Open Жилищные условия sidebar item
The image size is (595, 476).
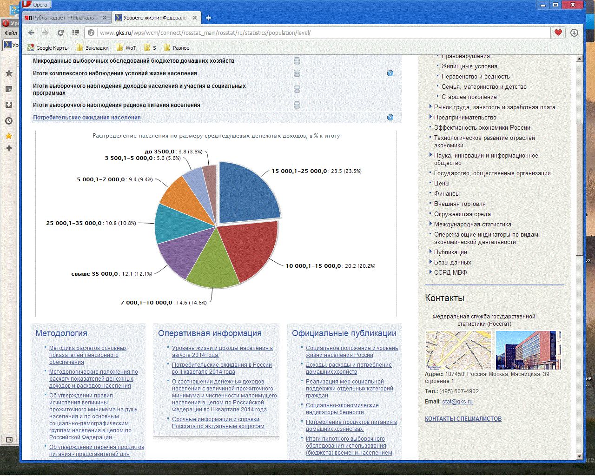pos(469,66)
